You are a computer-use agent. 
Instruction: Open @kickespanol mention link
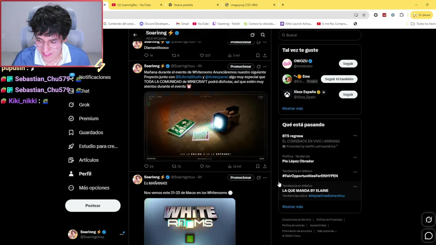(216, 77)
